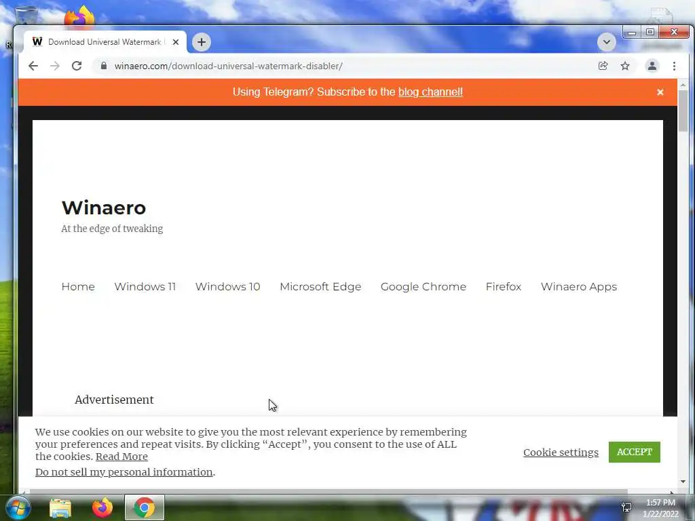
Task: Click the Chrome taskbar button
Action: coord(145,507)
